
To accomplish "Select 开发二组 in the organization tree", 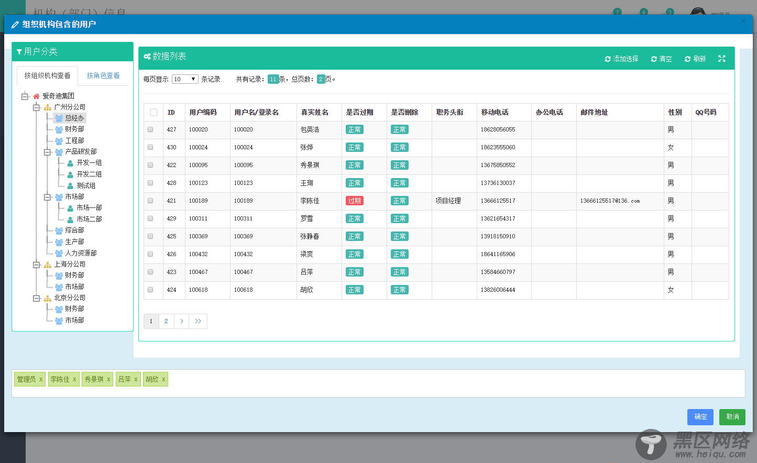I will coord(89,174).
